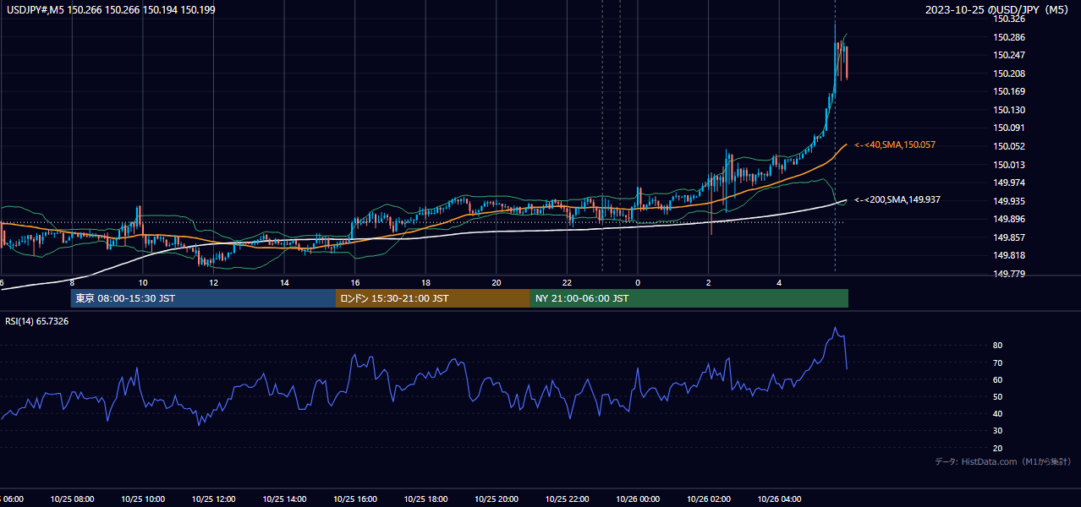The image size is (1081, 507).
Task: Select the London 15:30-21:00 JST session bar
Action: pos(433,298)
